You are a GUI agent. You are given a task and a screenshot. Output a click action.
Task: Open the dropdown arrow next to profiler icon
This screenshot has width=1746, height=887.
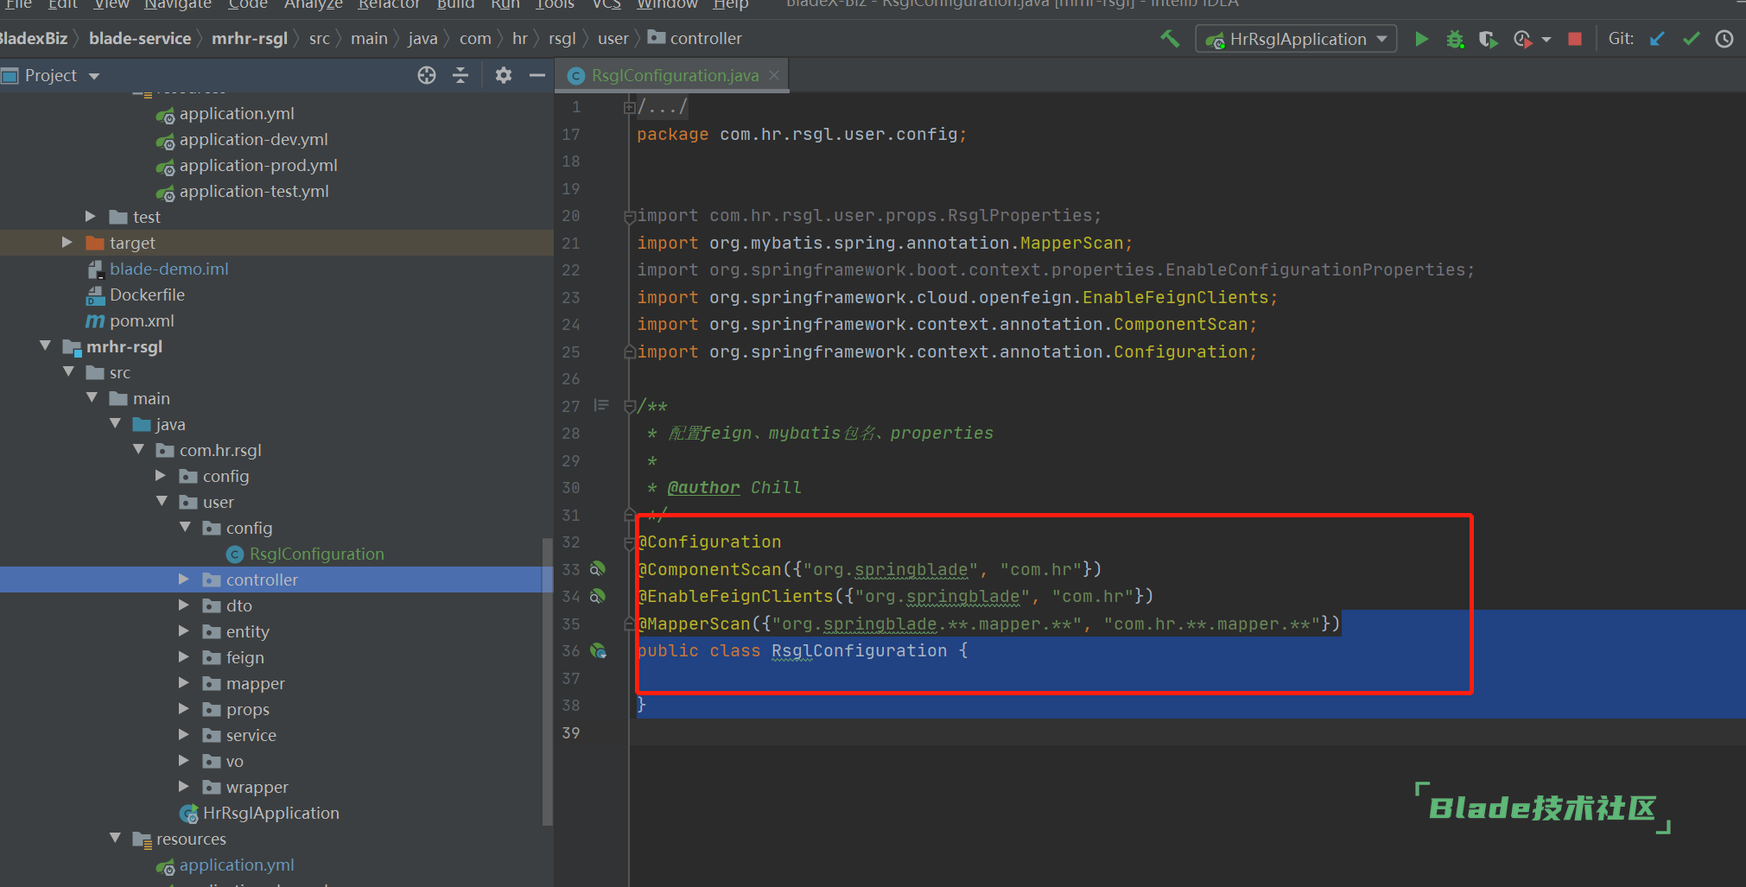1546,40
